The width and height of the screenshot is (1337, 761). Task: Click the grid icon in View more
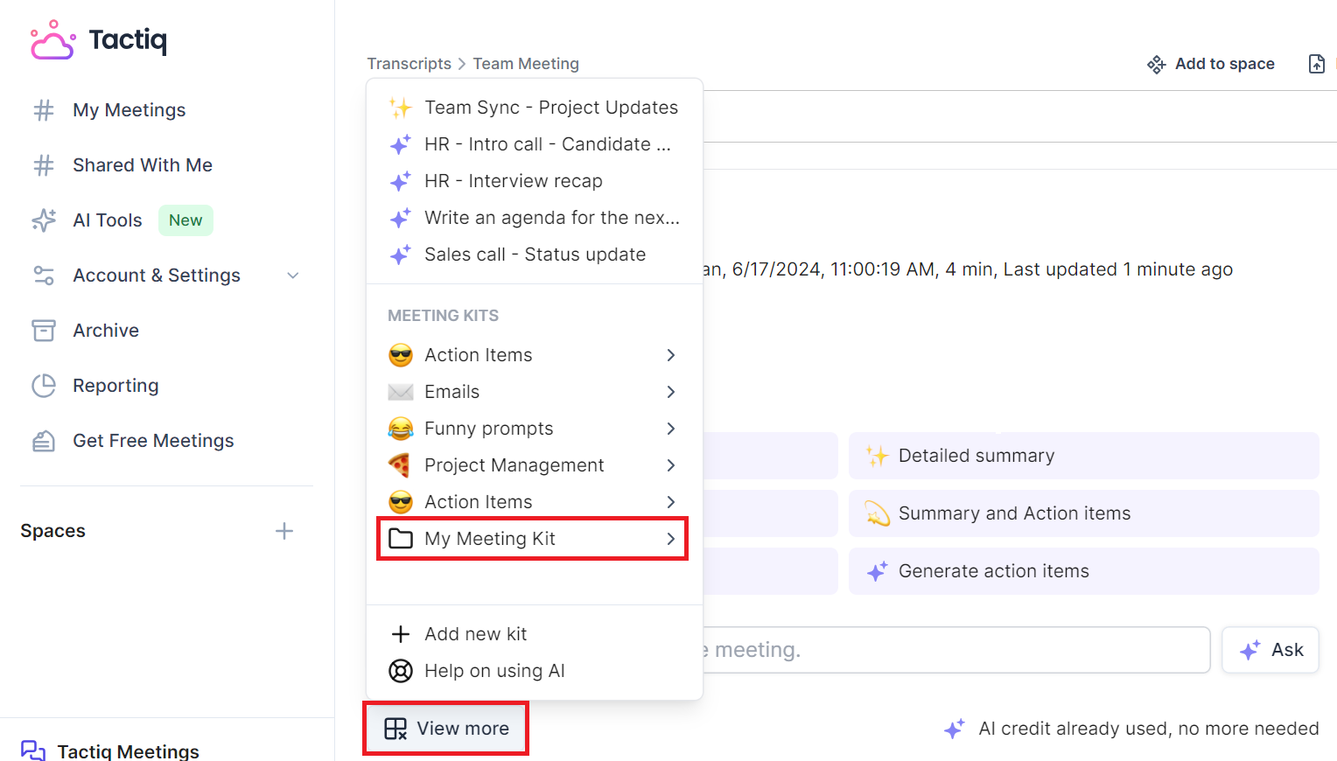pyautogui.click(x=395, y=729)
